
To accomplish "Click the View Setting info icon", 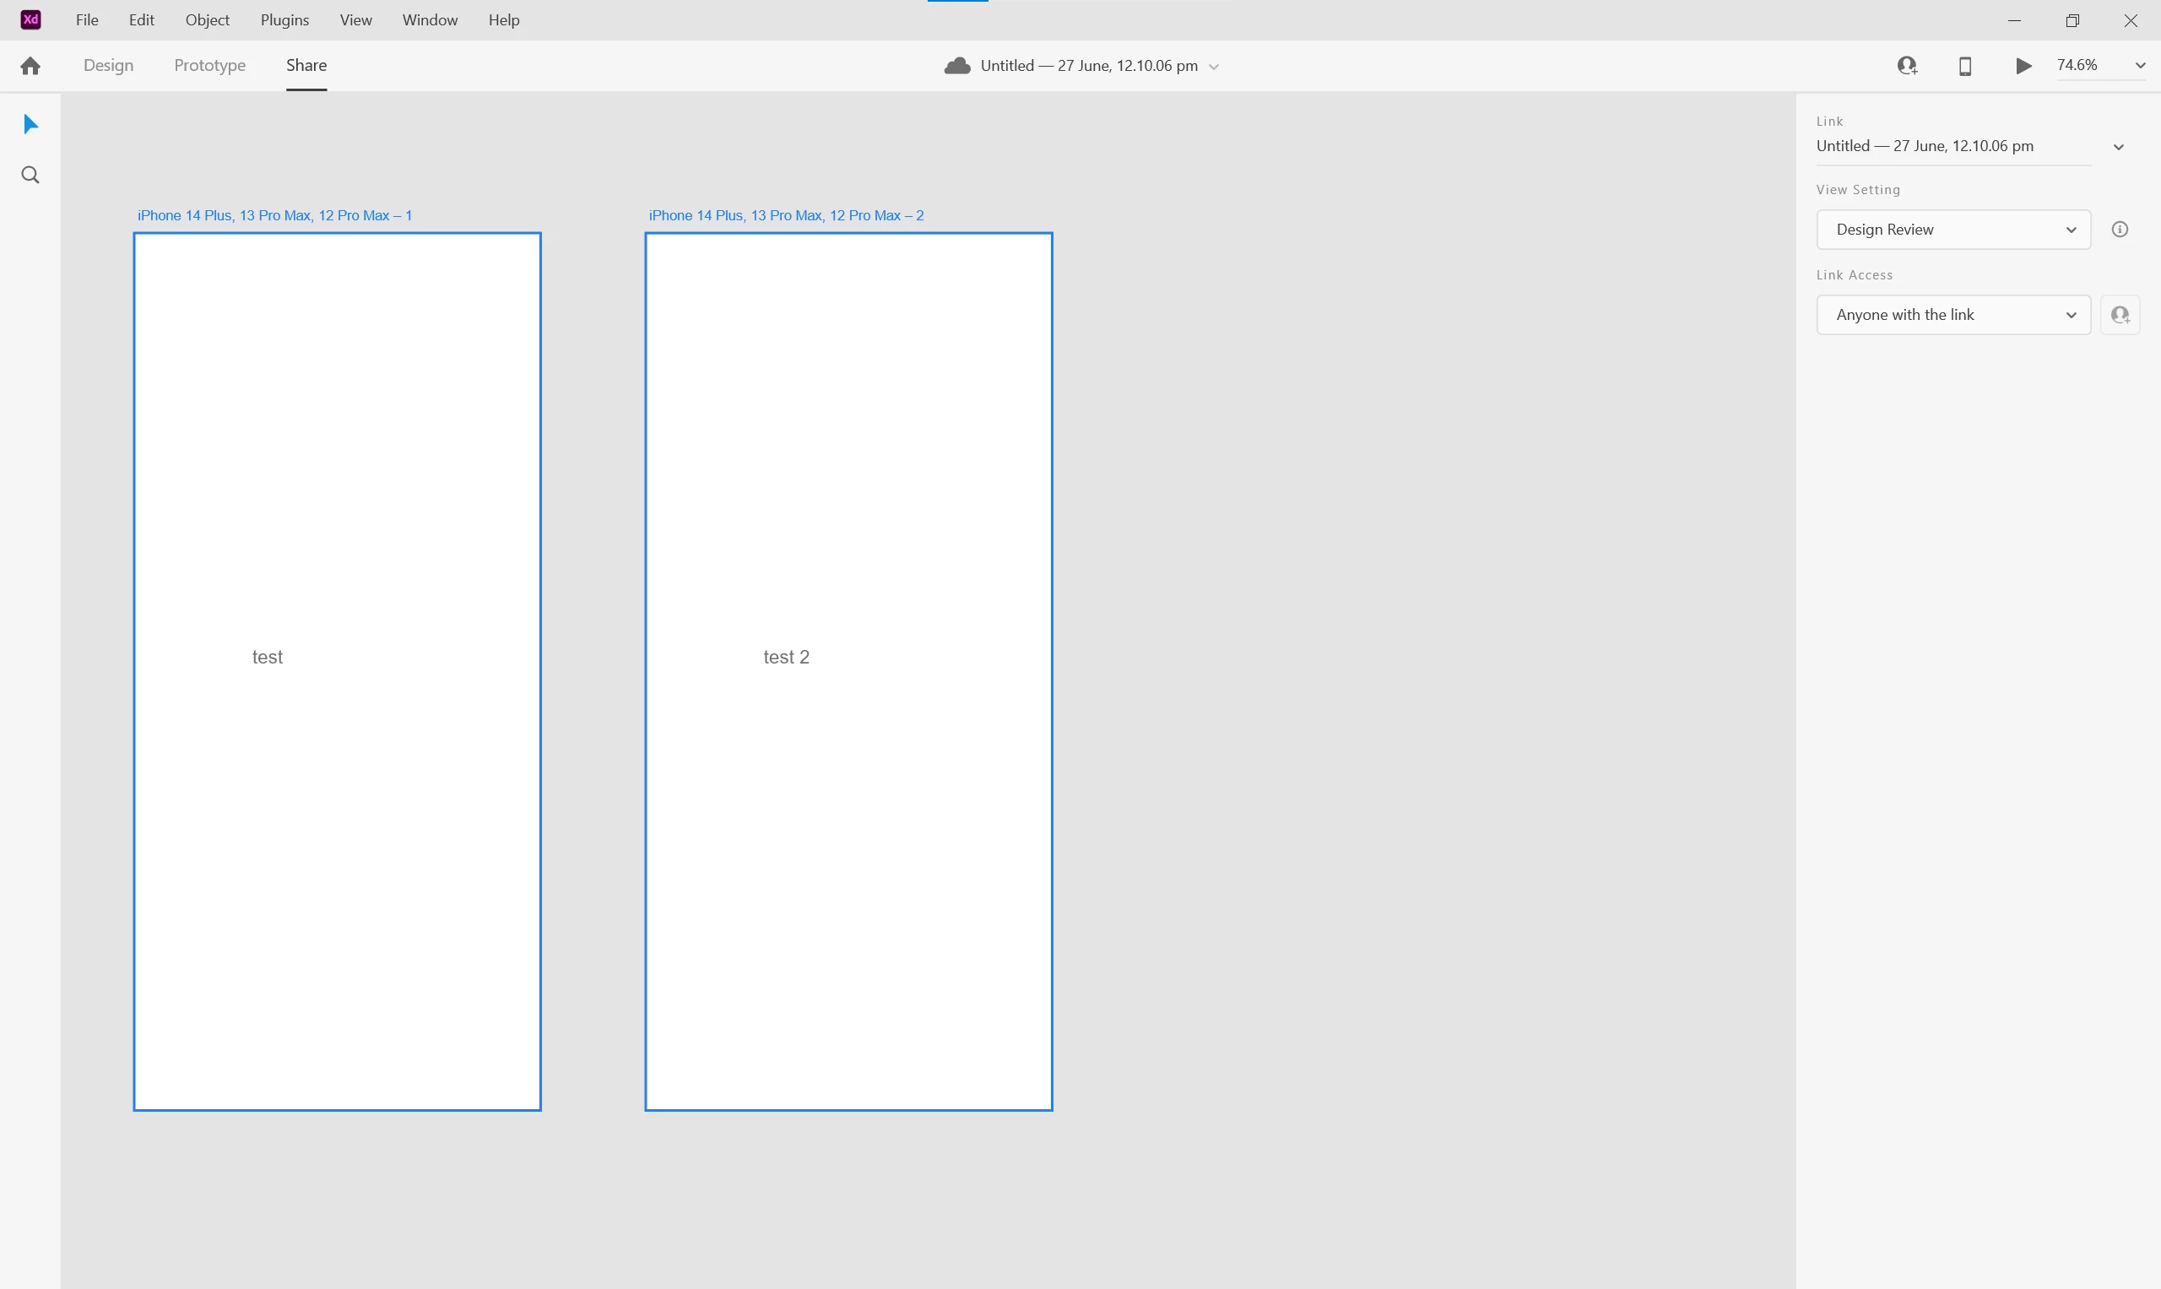I will tap(2120, 230).
